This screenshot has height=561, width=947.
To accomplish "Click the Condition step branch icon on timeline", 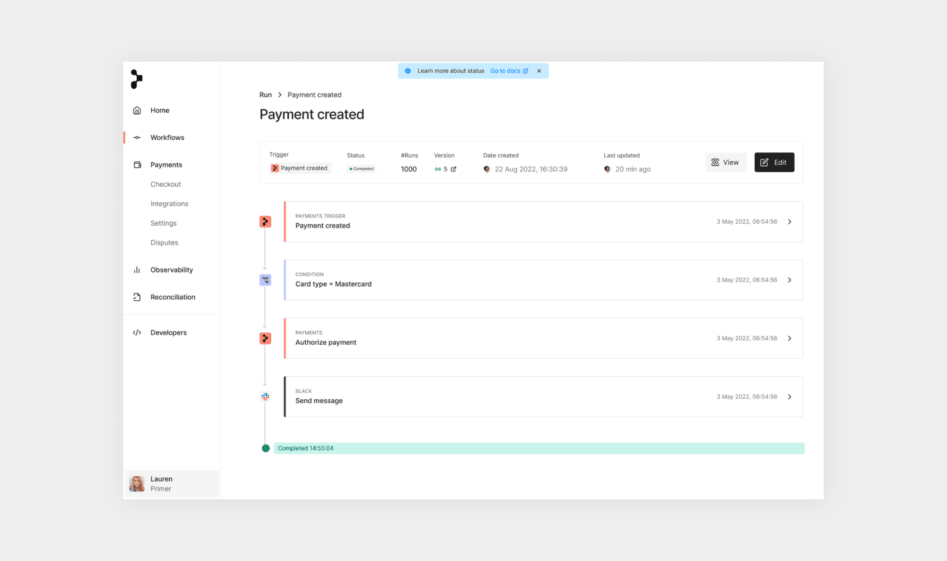I will 265,280.
